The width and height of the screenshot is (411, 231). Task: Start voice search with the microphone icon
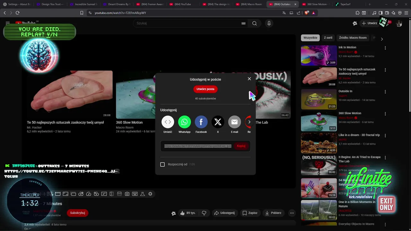[x=269, y=23]
